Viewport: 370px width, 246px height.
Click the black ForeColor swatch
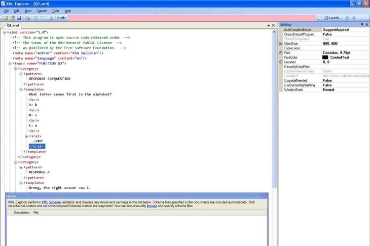(325, 58)
